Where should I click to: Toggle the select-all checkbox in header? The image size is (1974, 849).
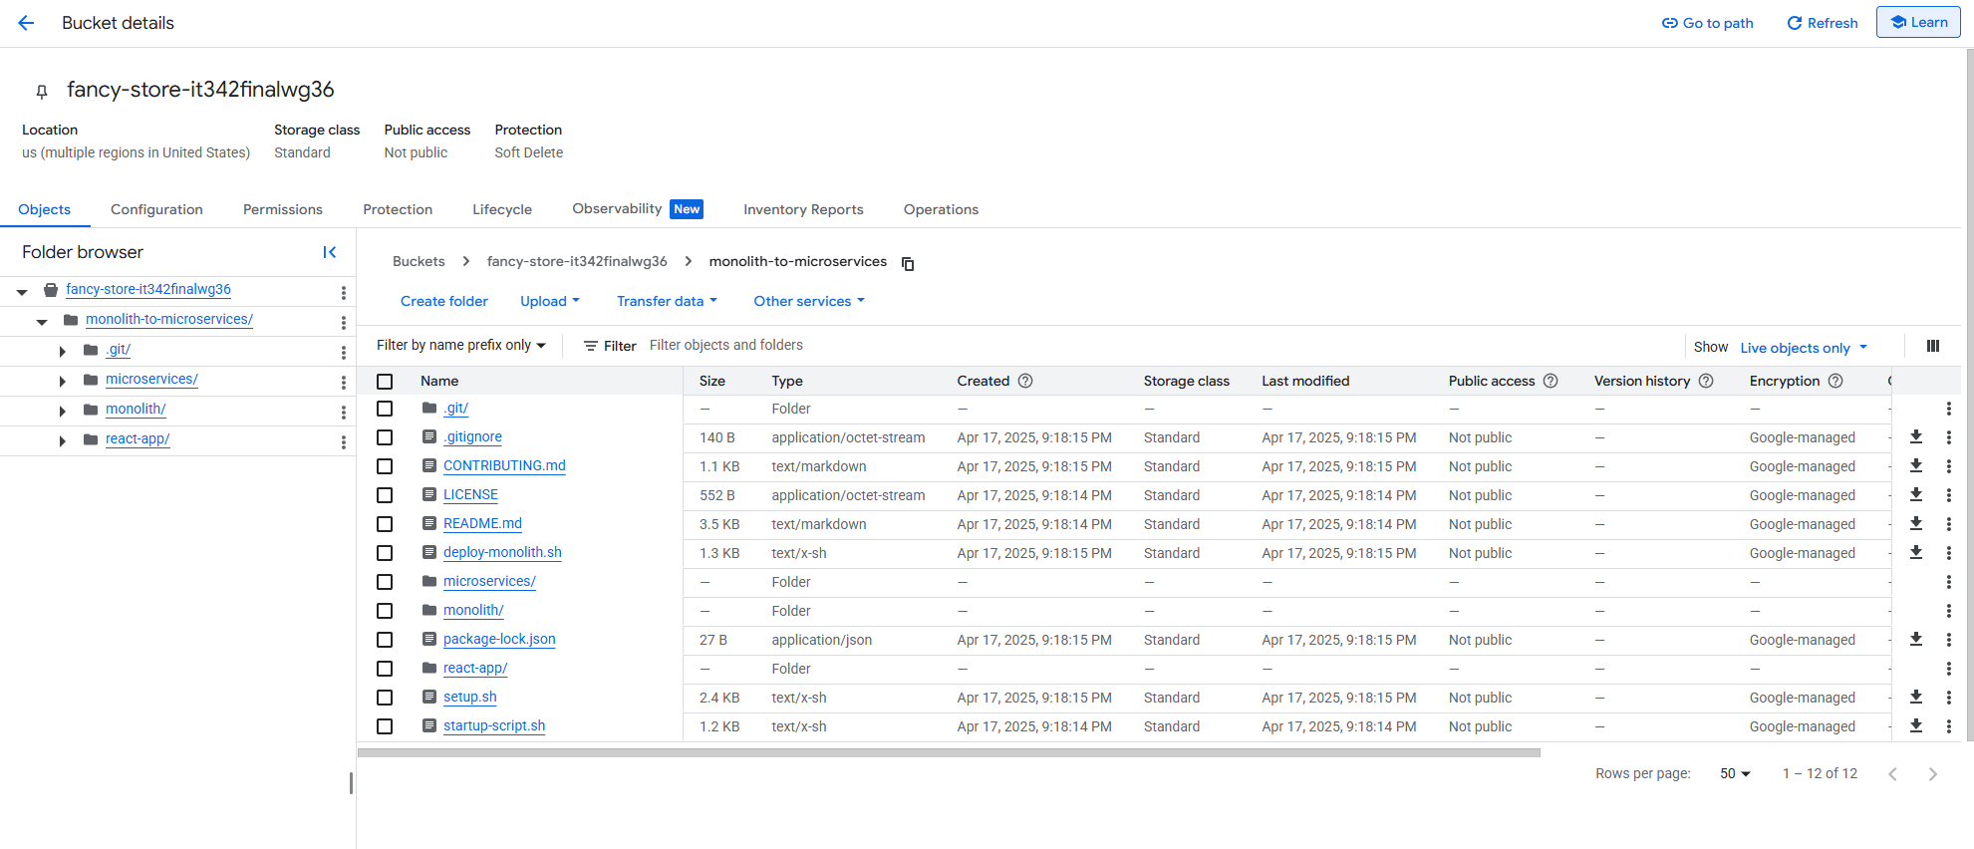tap(385, 382)
